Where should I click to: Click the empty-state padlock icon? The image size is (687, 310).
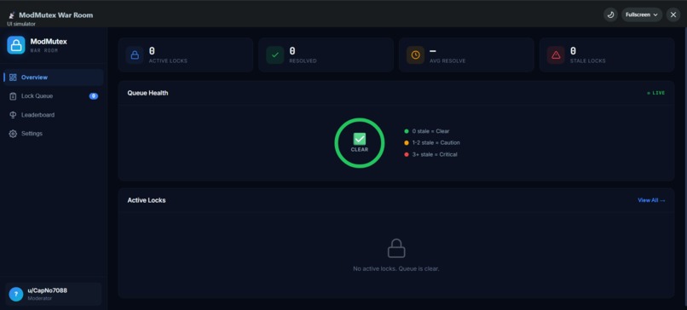396,249
